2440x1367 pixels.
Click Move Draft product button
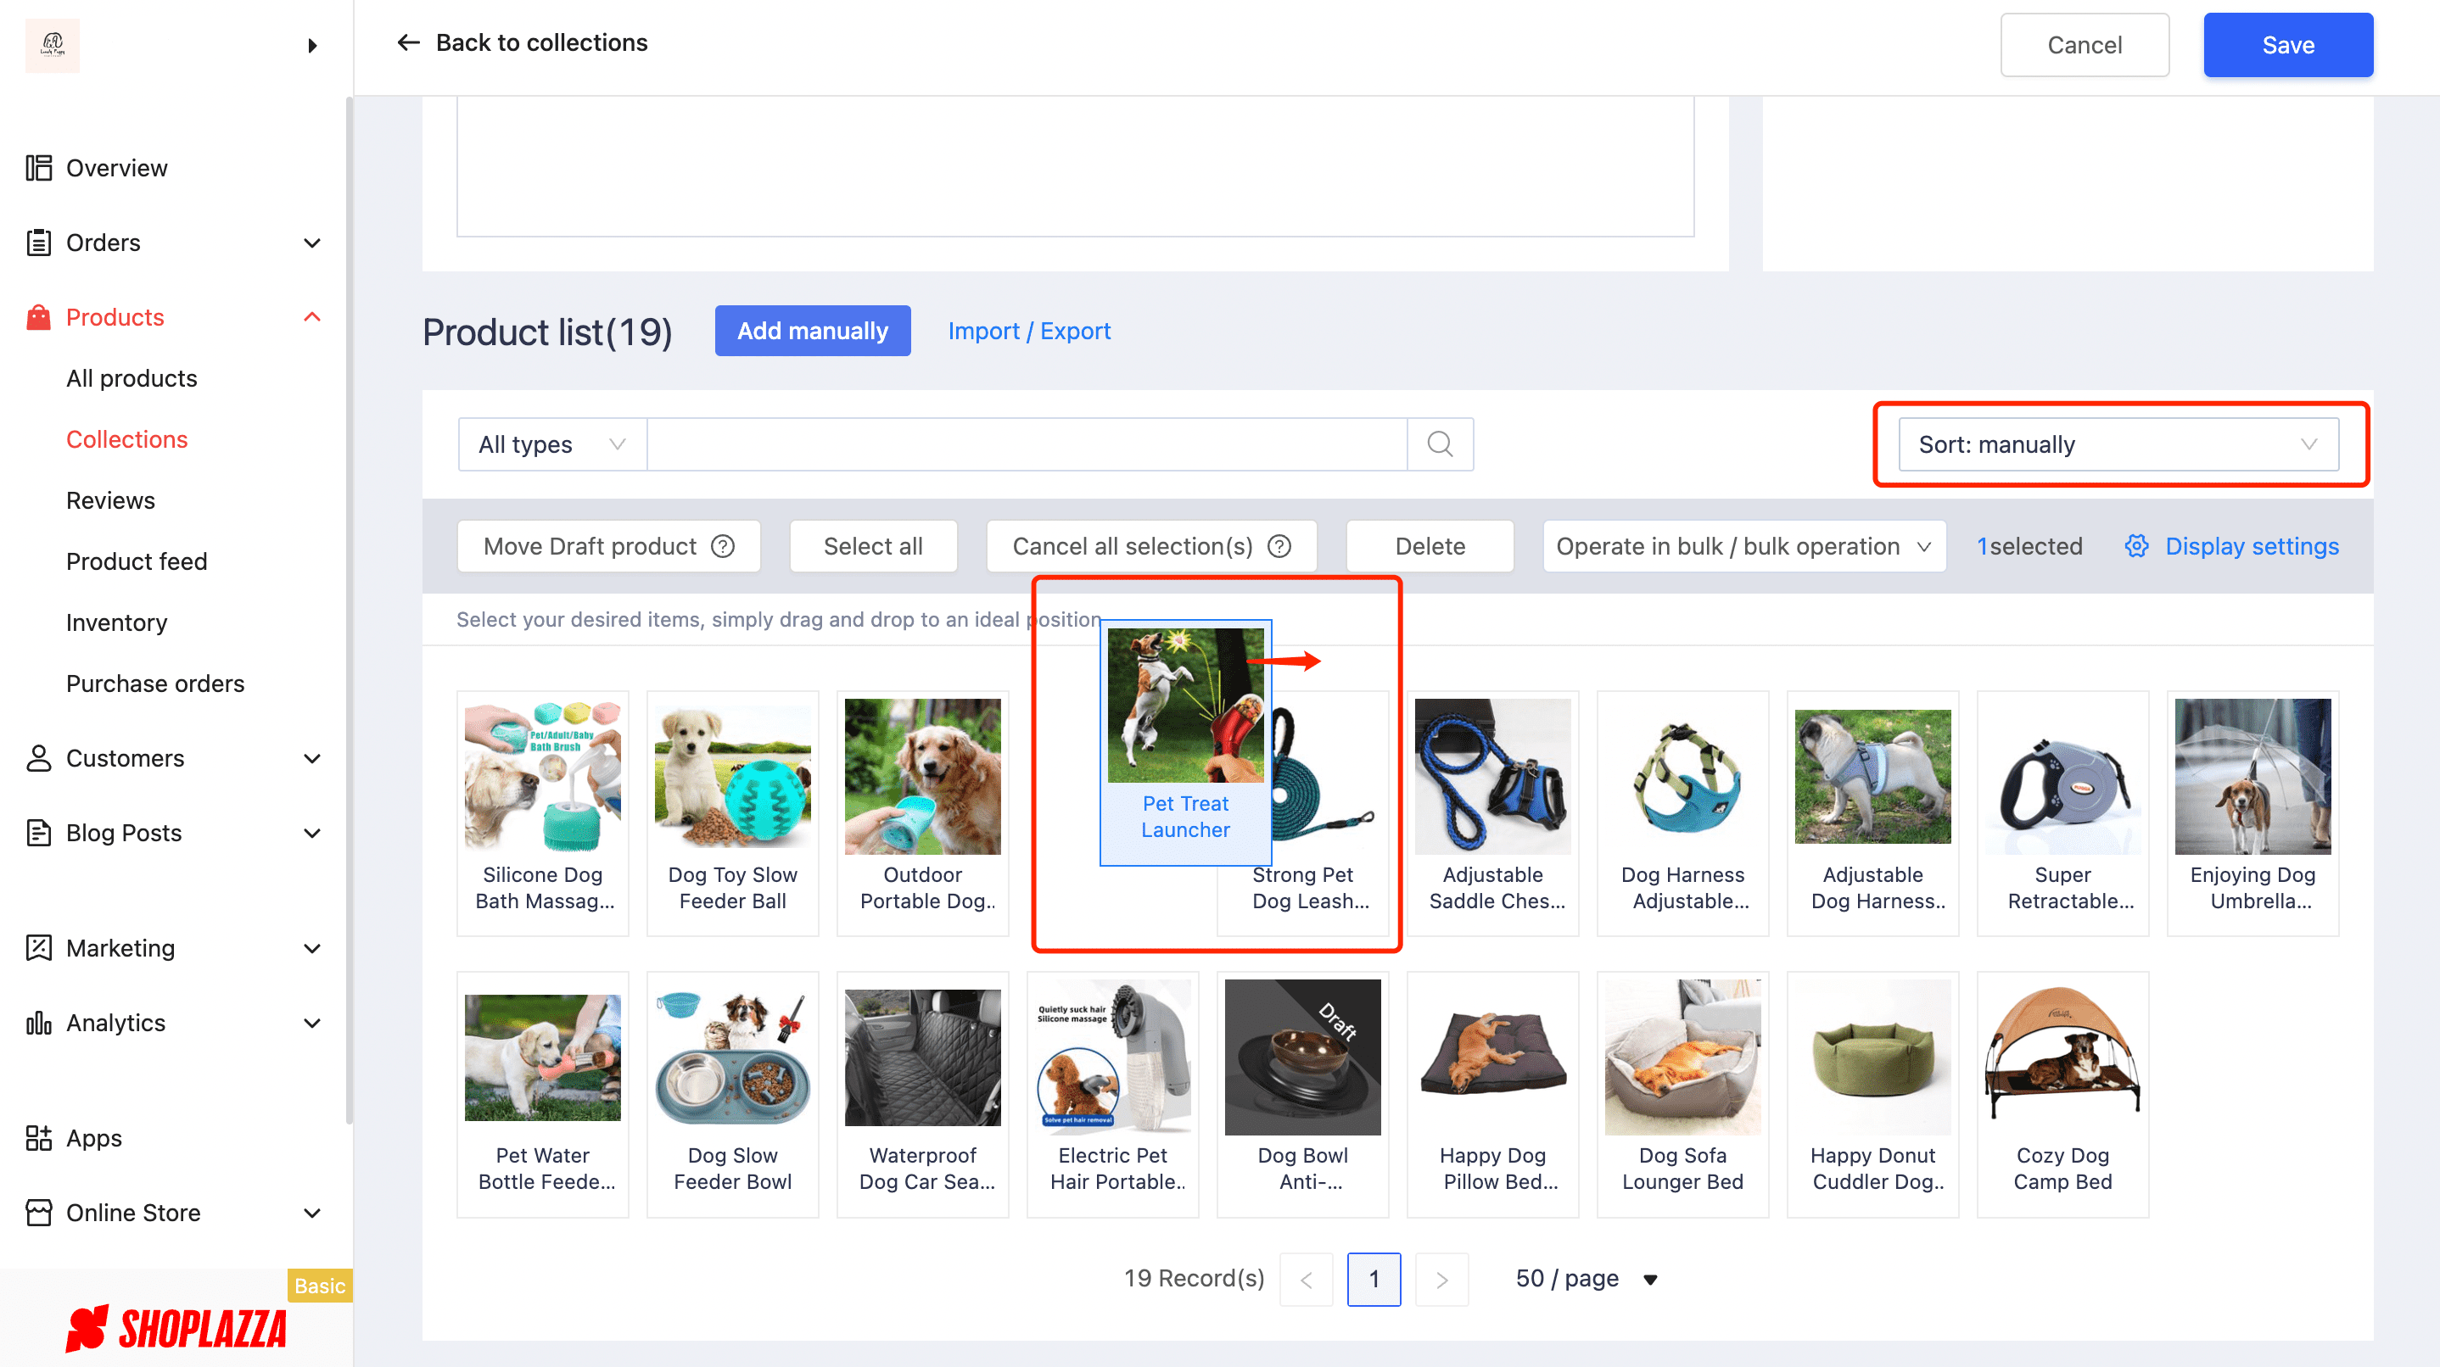point(608,546)
